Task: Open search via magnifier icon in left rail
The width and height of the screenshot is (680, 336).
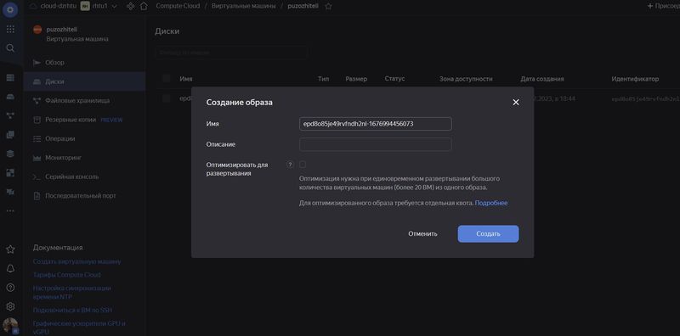Action: 10,48
